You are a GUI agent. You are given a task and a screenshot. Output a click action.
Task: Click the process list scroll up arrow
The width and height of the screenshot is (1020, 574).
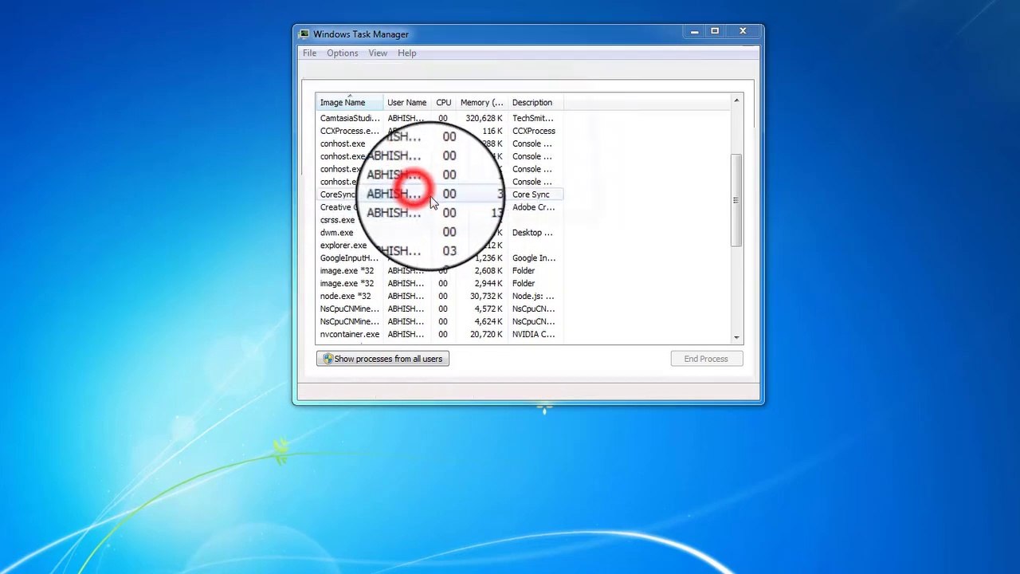coord(736,100)
